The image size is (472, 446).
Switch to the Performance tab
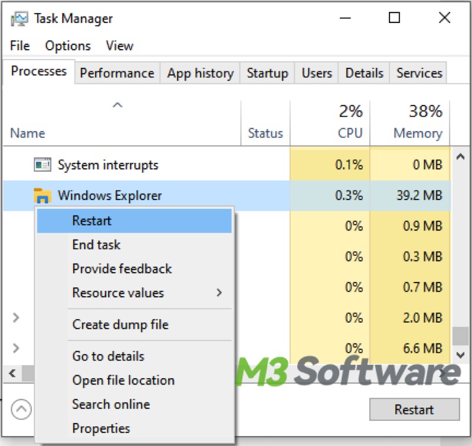click(117, 73)
